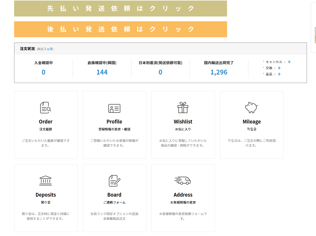Image resolution: width=316 pixels, height=236 pixels.
Task: Open the Order heading for 注文履歴
Action: pos(46,122)
